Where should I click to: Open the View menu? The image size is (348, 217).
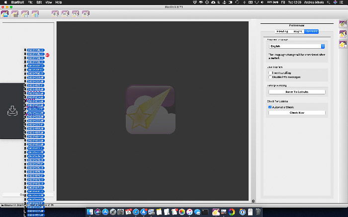(48, 2)
